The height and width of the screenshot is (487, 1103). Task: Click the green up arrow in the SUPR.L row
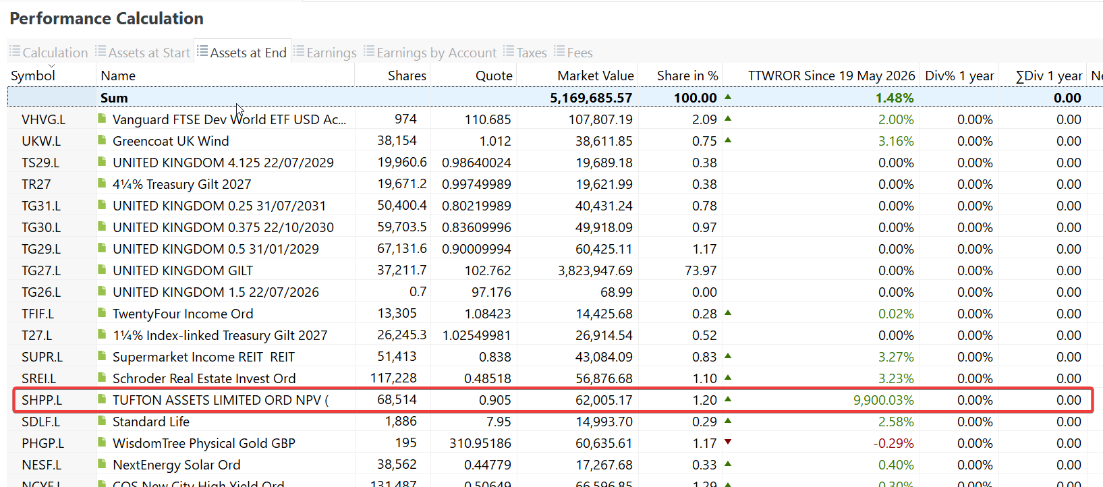click(728, 356)
